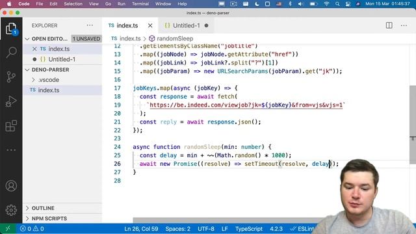Open the Extensions view
The width and height of the screenshot is (416, 234).
coord(11,125)
